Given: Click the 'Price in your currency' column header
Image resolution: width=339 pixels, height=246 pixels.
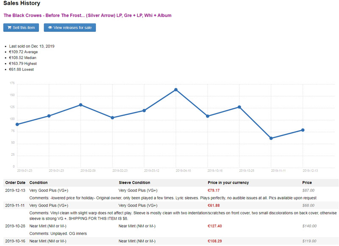Looking at the screenshot, I should click(228, 183).
